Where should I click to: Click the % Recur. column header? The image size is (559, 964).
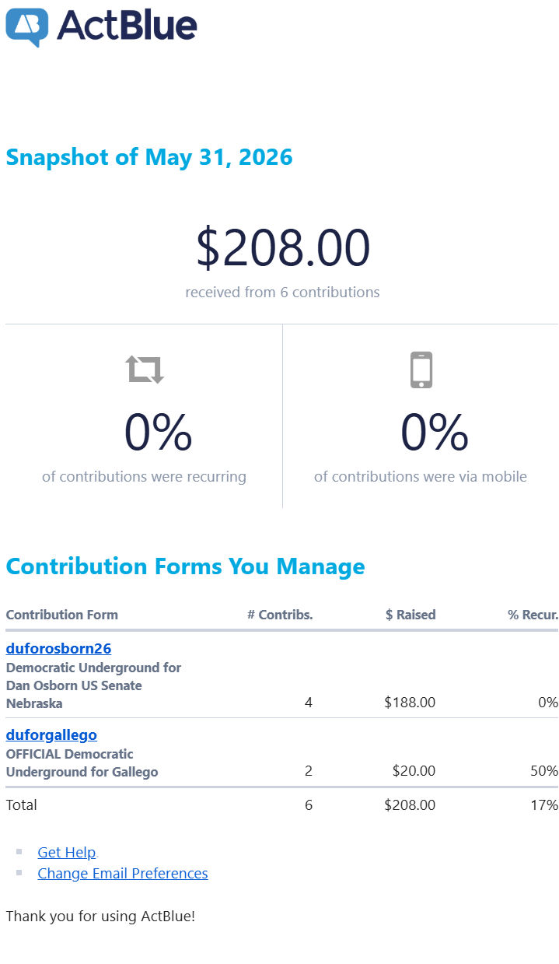point(533,615)
